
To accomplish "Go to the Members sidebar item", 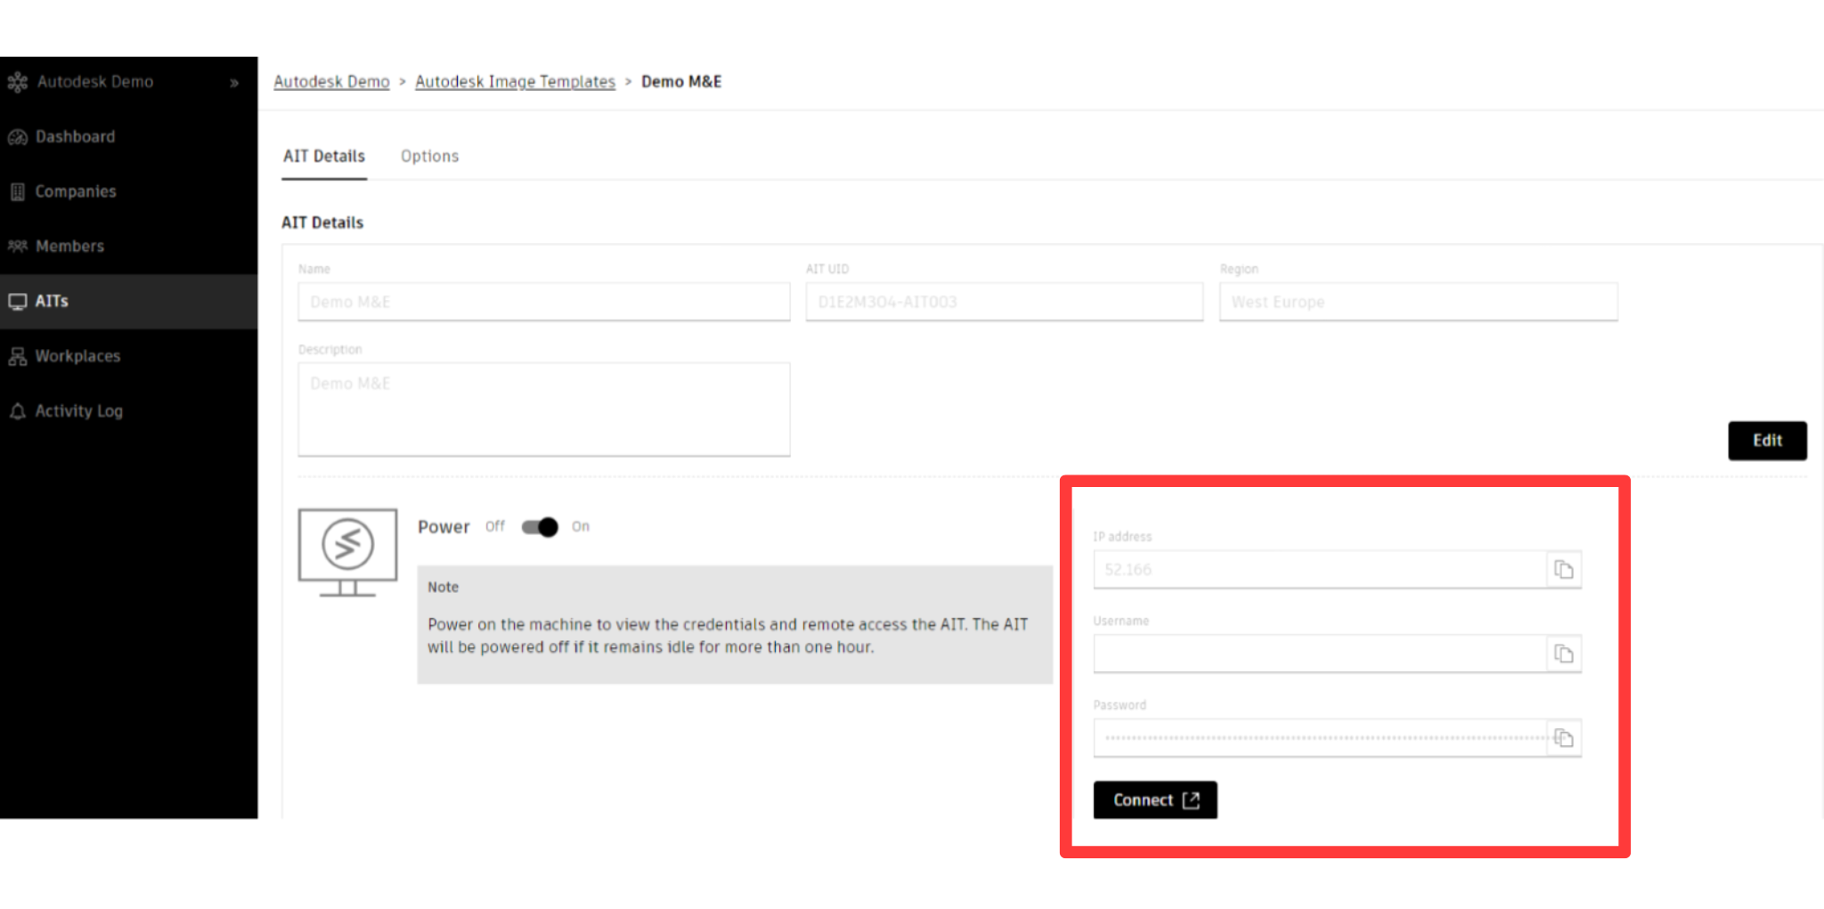I will 129,247.
